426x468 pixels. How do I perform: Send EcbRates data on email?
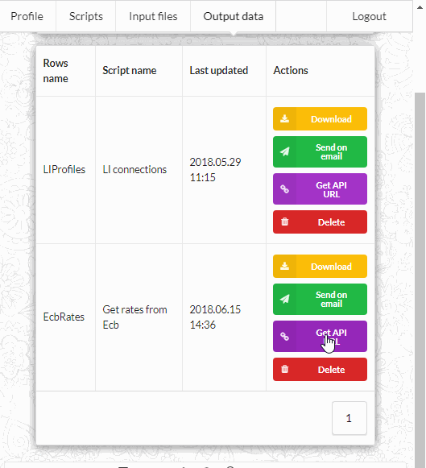320,300
